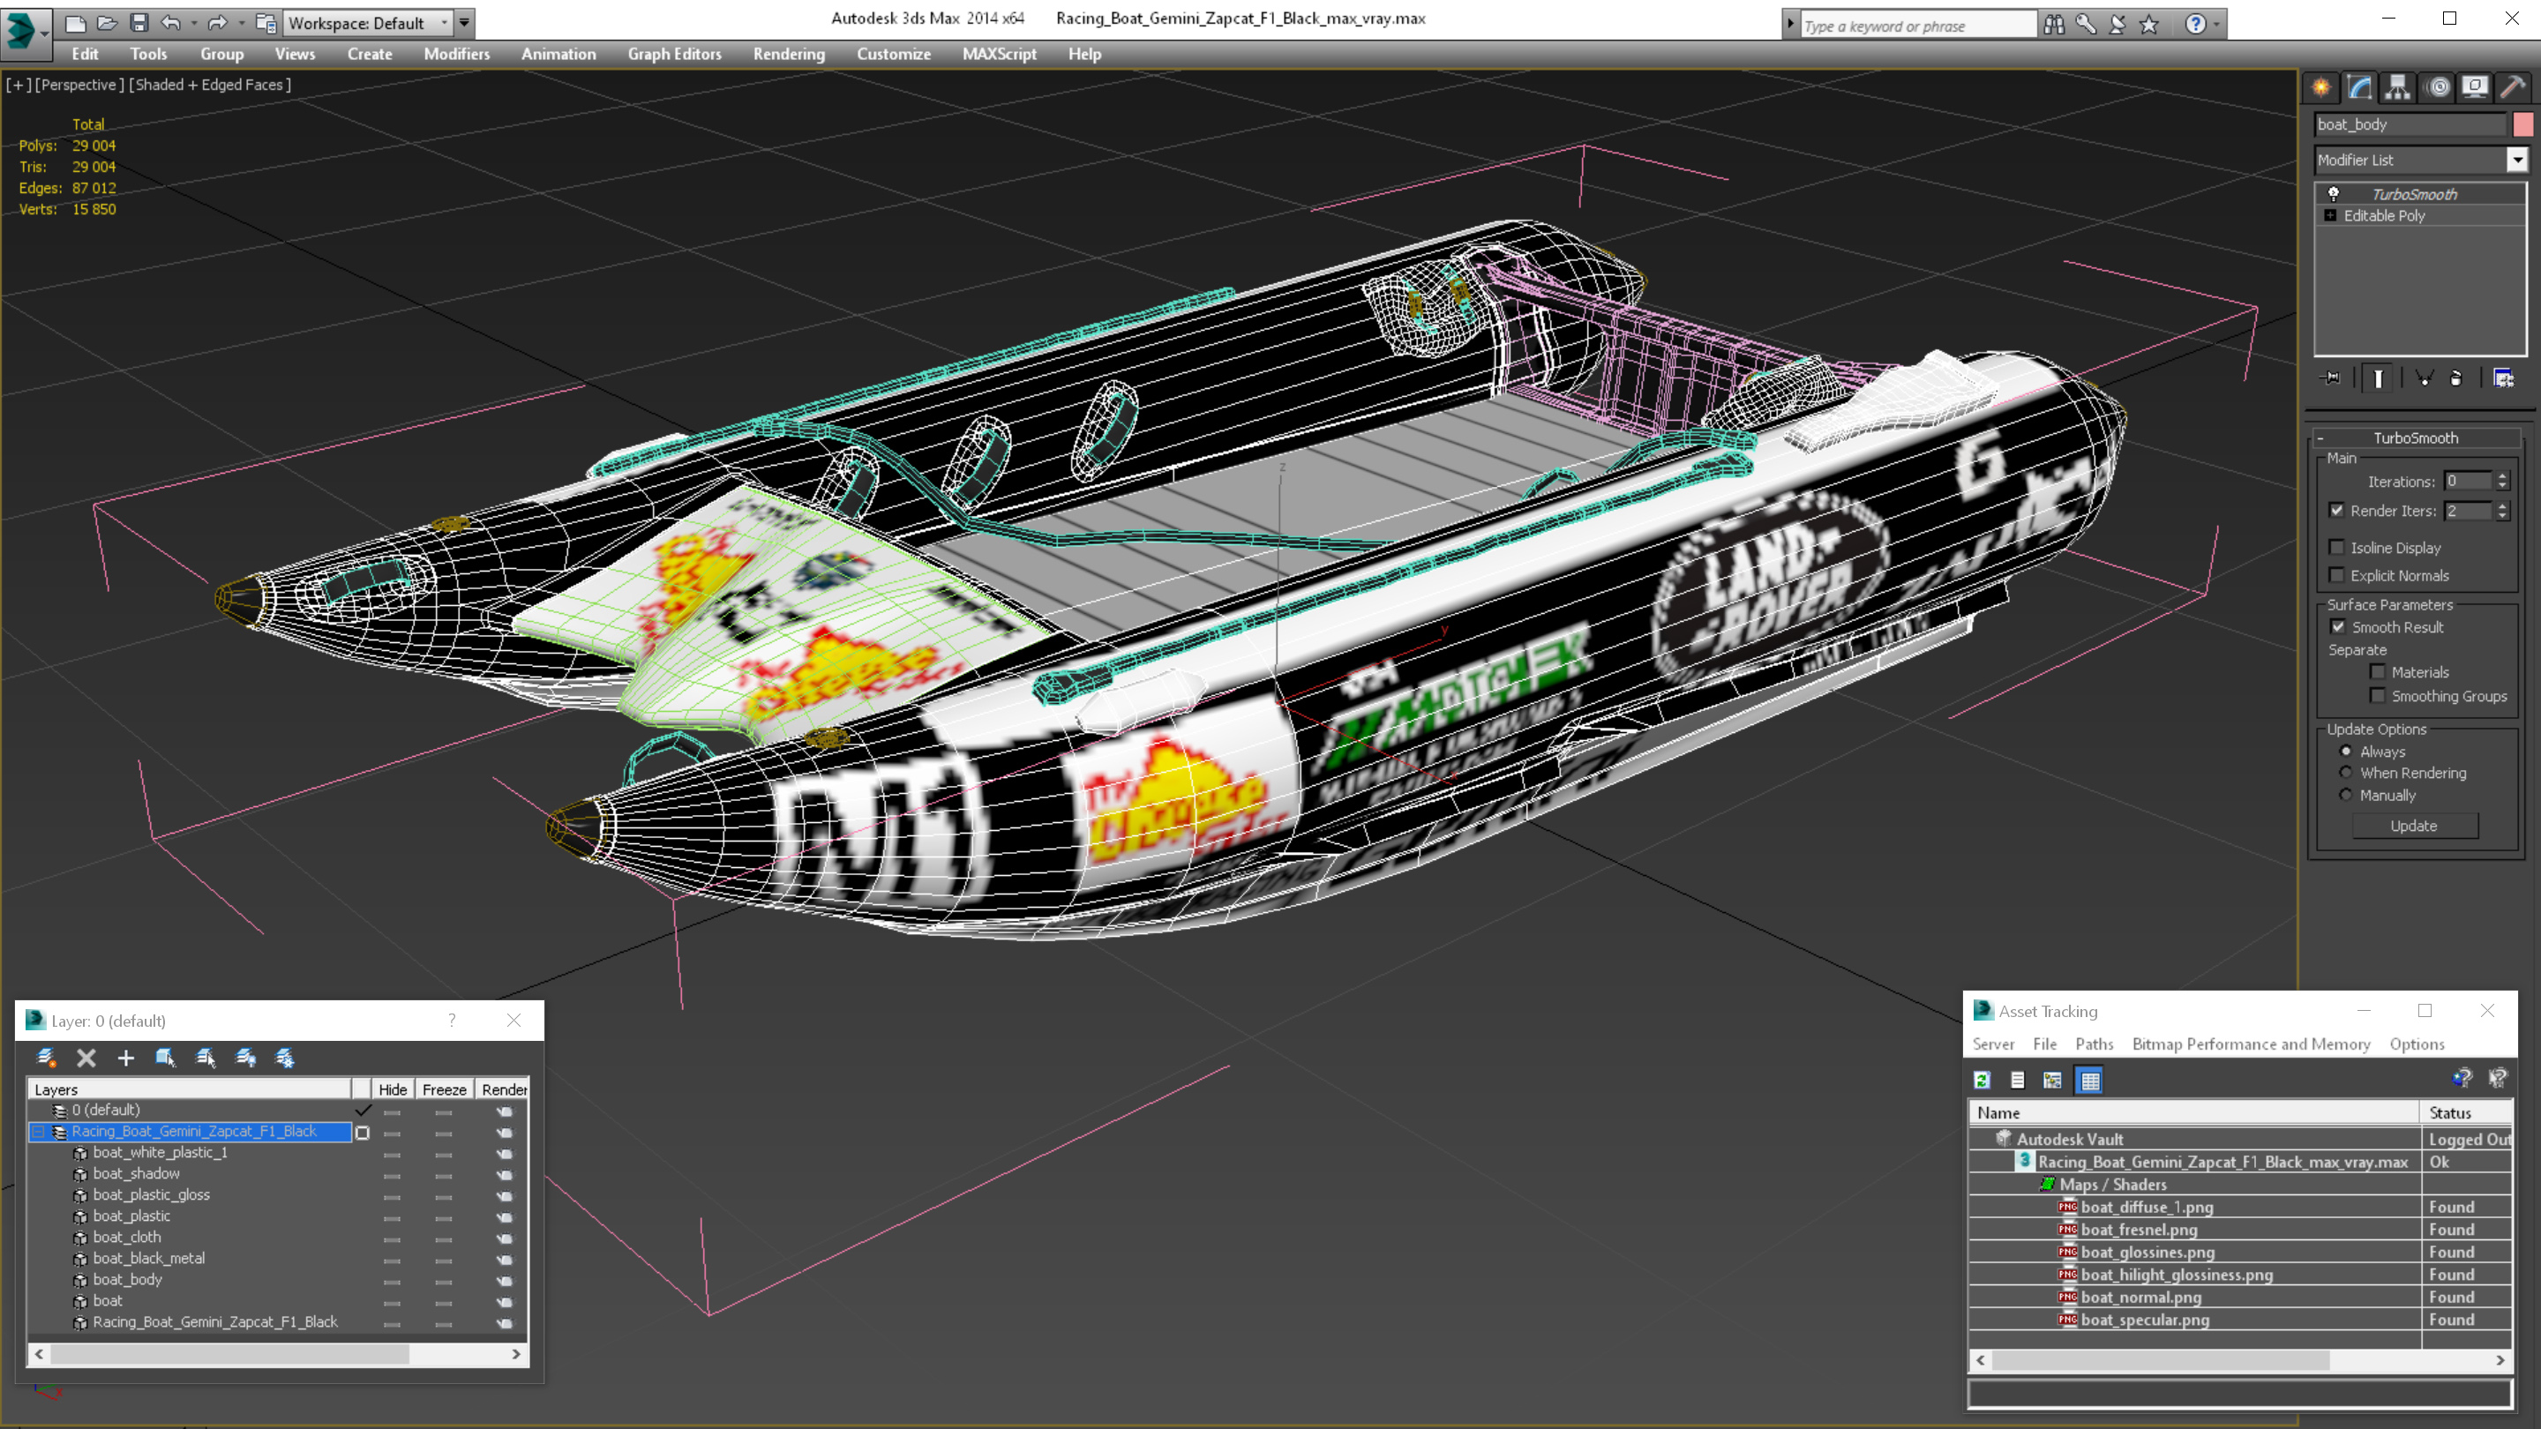Open the Motion command panel tab
Image resolution: width=2541 pixels, height=1429 pixels.
pos(2438,88)
